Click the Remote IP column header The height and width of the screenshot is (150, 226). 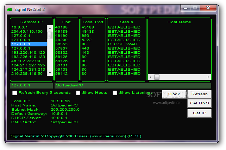pyautogui.click(x=32, y=22)
